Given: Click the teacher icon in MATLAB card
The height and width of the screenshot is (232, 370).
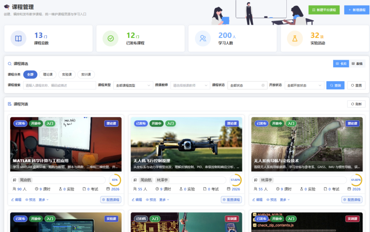Looking at the screenshot, I should 15,180.
